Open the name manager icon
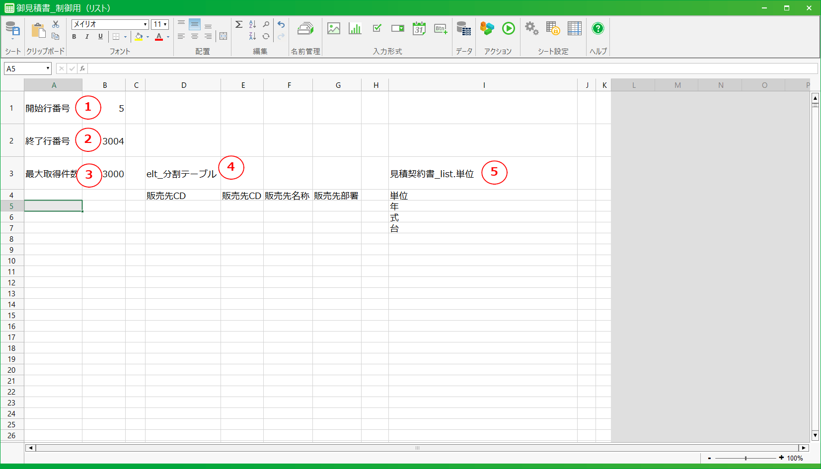This screenshot has width=821, height=469. pos(305,29)
